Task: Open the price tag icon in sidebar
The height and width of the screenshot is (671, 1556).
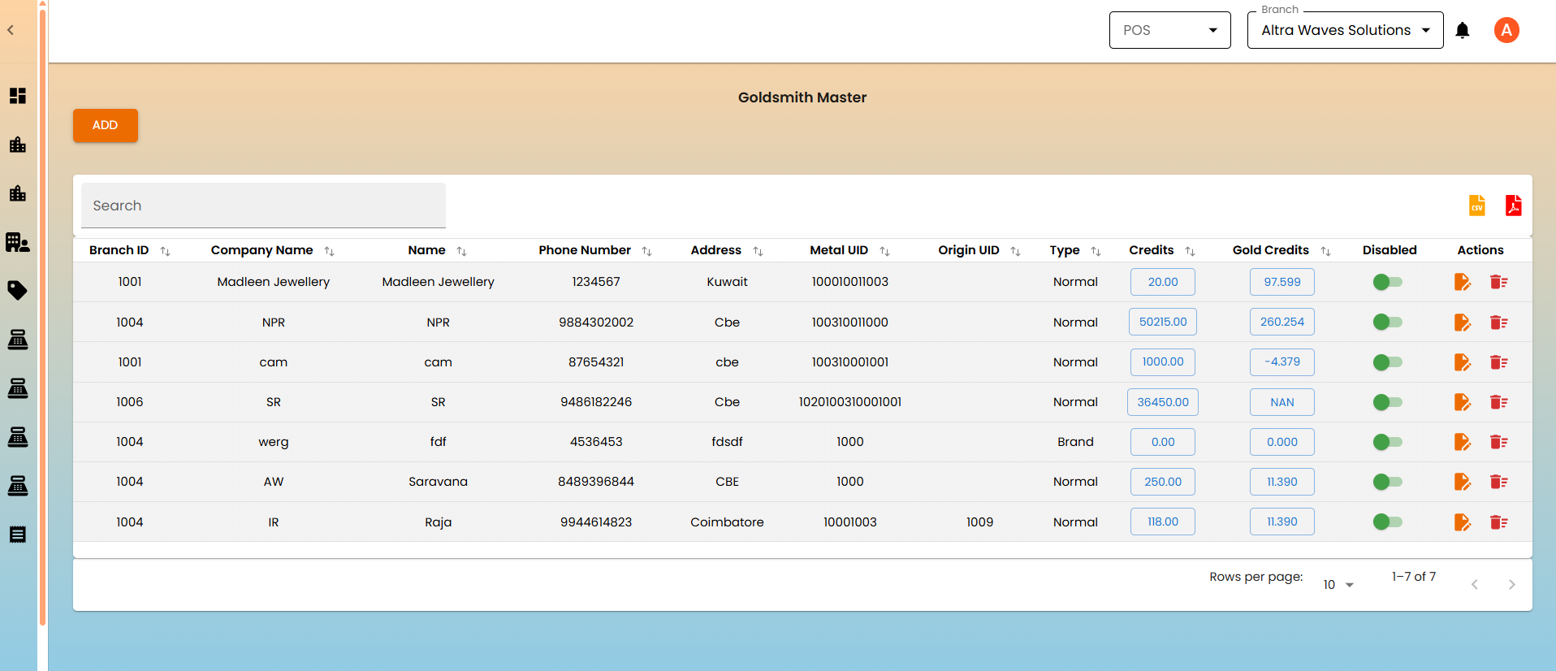Action: tap(18, 290)
